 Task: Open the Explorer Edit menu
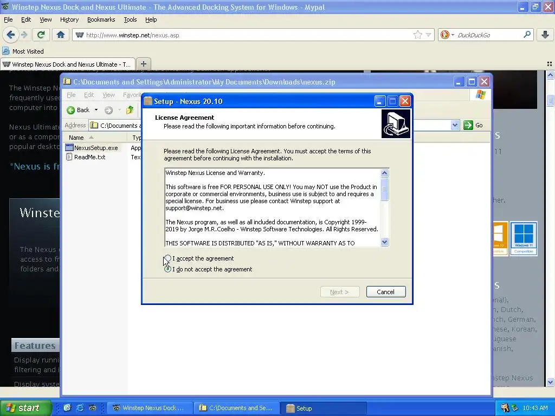point(89,95)
